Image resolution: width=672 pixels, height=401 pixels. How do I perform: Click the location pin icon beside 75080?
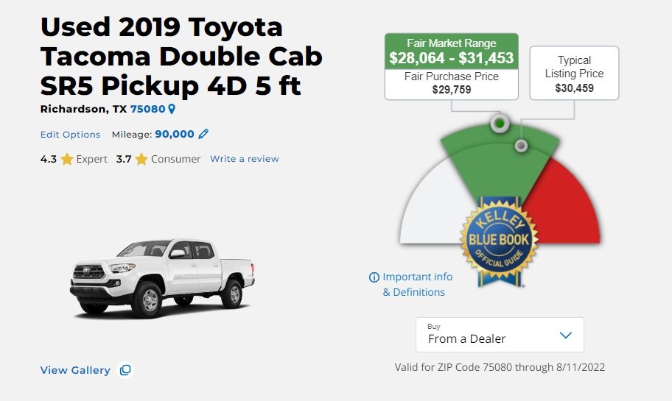click(x=172, y=109)
